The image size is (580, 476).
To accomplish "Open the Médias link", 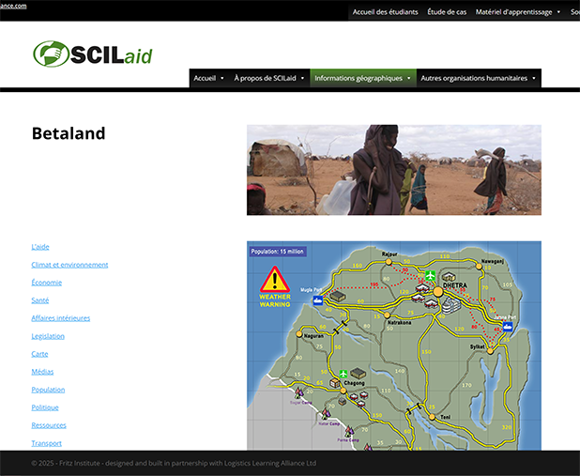I will (x=42, y=372).
